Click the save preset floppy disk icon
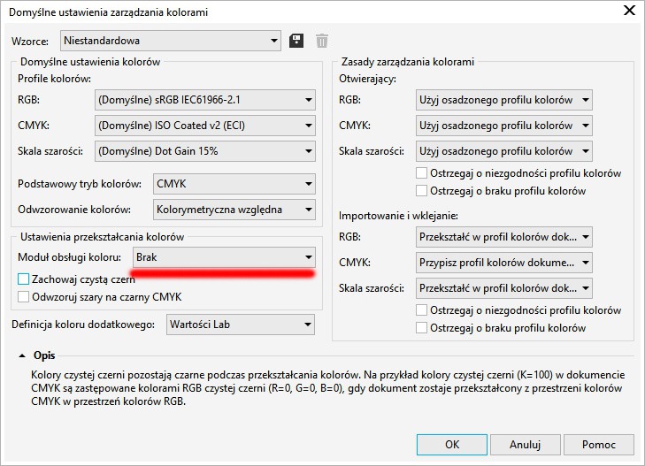645x466 pixels. coord(297,41)
